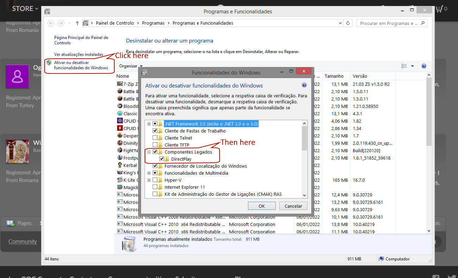The height and width of the screenshot is (278, 458).
Task: Check the Internet Explorer 11 checkbox
Action: click(155, 187)
